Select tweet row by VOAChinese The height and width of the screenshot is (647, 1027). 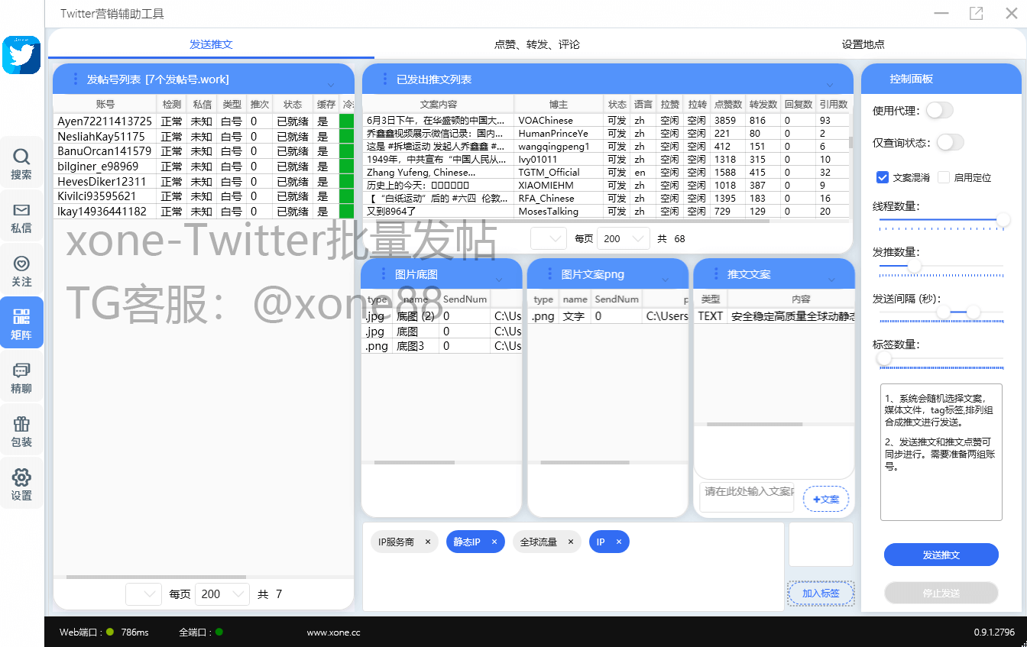606,121
